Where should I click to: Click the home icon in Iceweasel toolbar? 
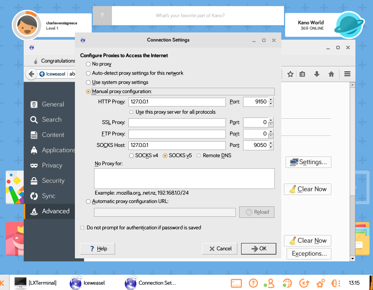click(331, 74)
